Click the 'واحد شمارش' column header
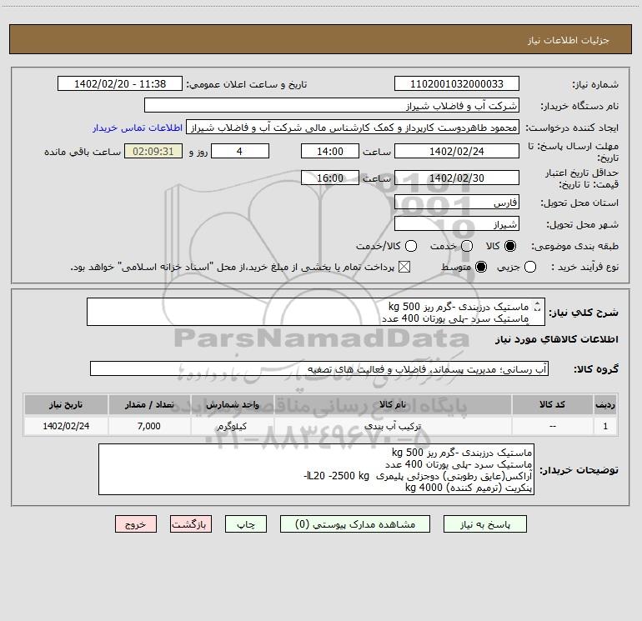 click(232, 404)
